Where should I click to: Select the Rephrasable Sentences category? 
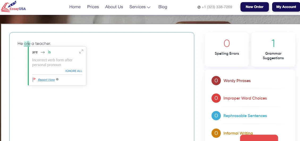(x=245, y=116)
